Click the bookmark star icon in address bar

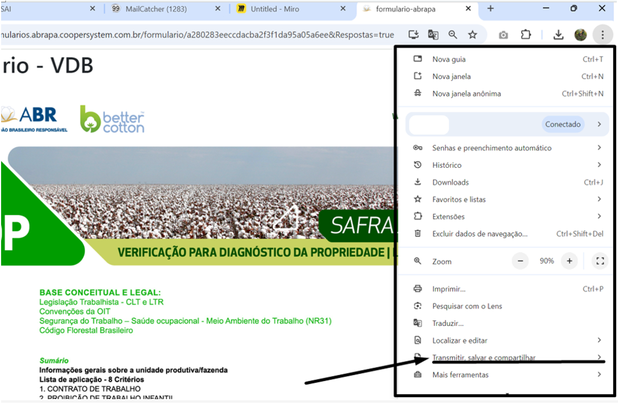point(473,35)
